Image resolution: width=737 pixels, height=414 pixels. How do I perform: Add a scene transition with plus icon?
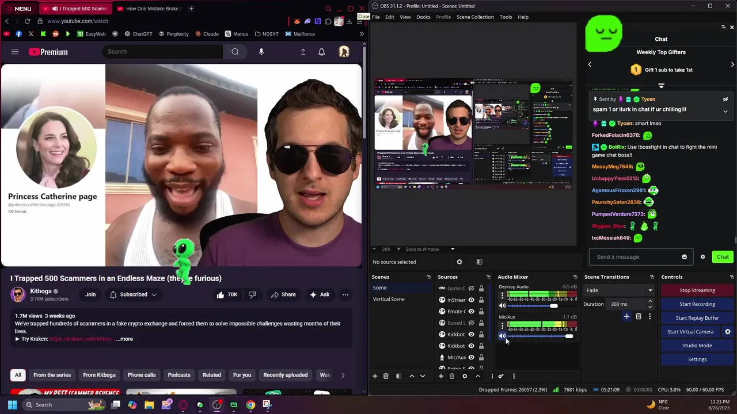[x=627, y=316]
